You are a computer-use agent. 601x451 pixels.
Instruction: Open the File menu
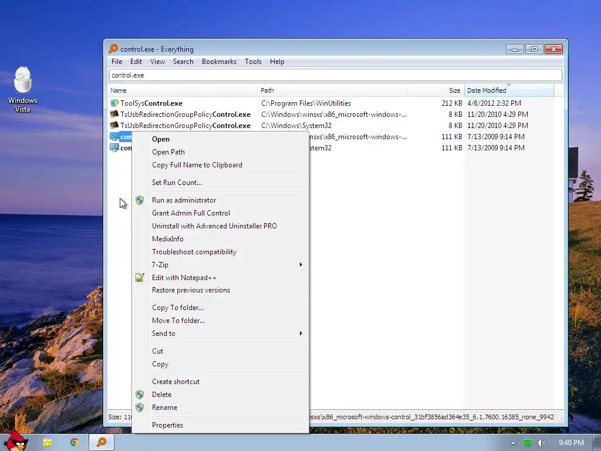117,61
